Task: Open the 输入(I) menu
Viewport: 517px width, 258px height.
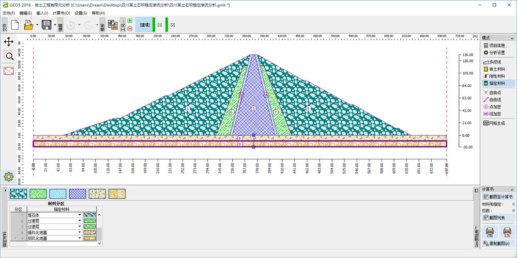Action: point(42,13)
